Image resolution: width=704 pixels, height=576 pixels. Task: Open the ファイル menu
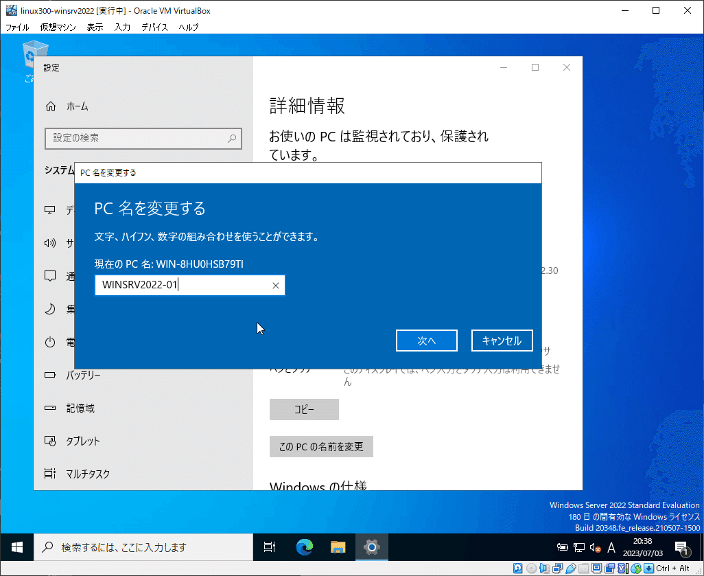pos(17,27)
